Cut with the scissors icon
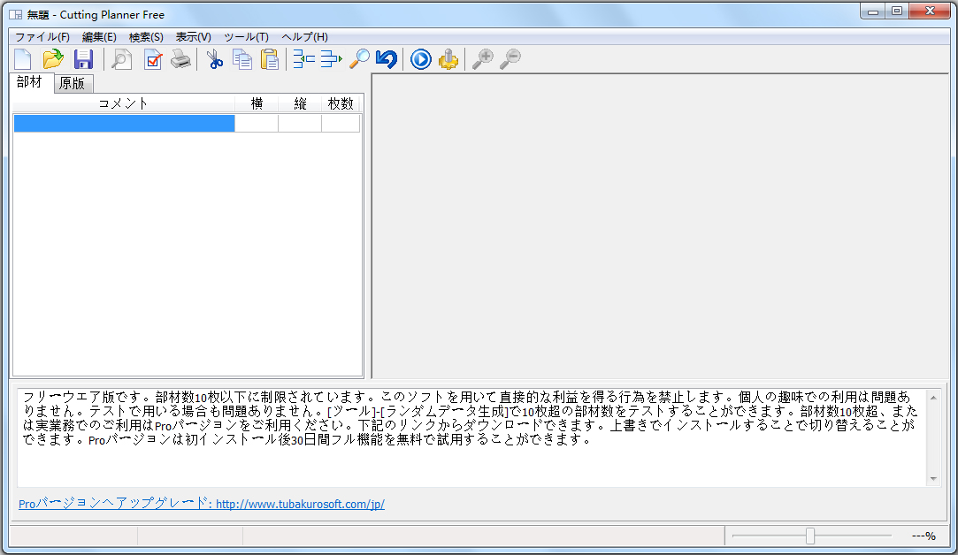This screenshot has height=555, width=958. point(214,59)
